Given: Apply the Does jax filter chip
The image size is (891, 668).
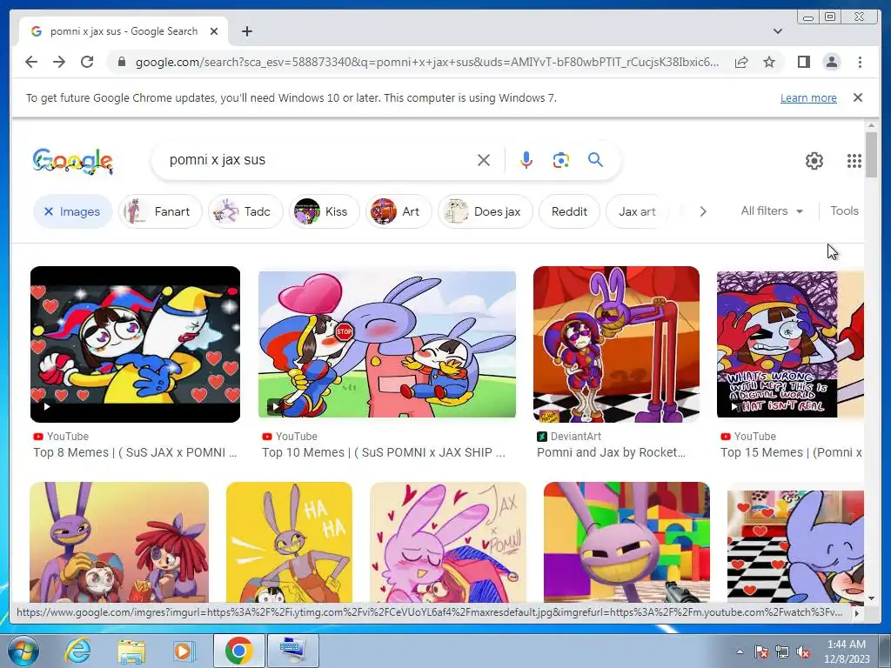Looking at the screenshot, I should 486,211.
